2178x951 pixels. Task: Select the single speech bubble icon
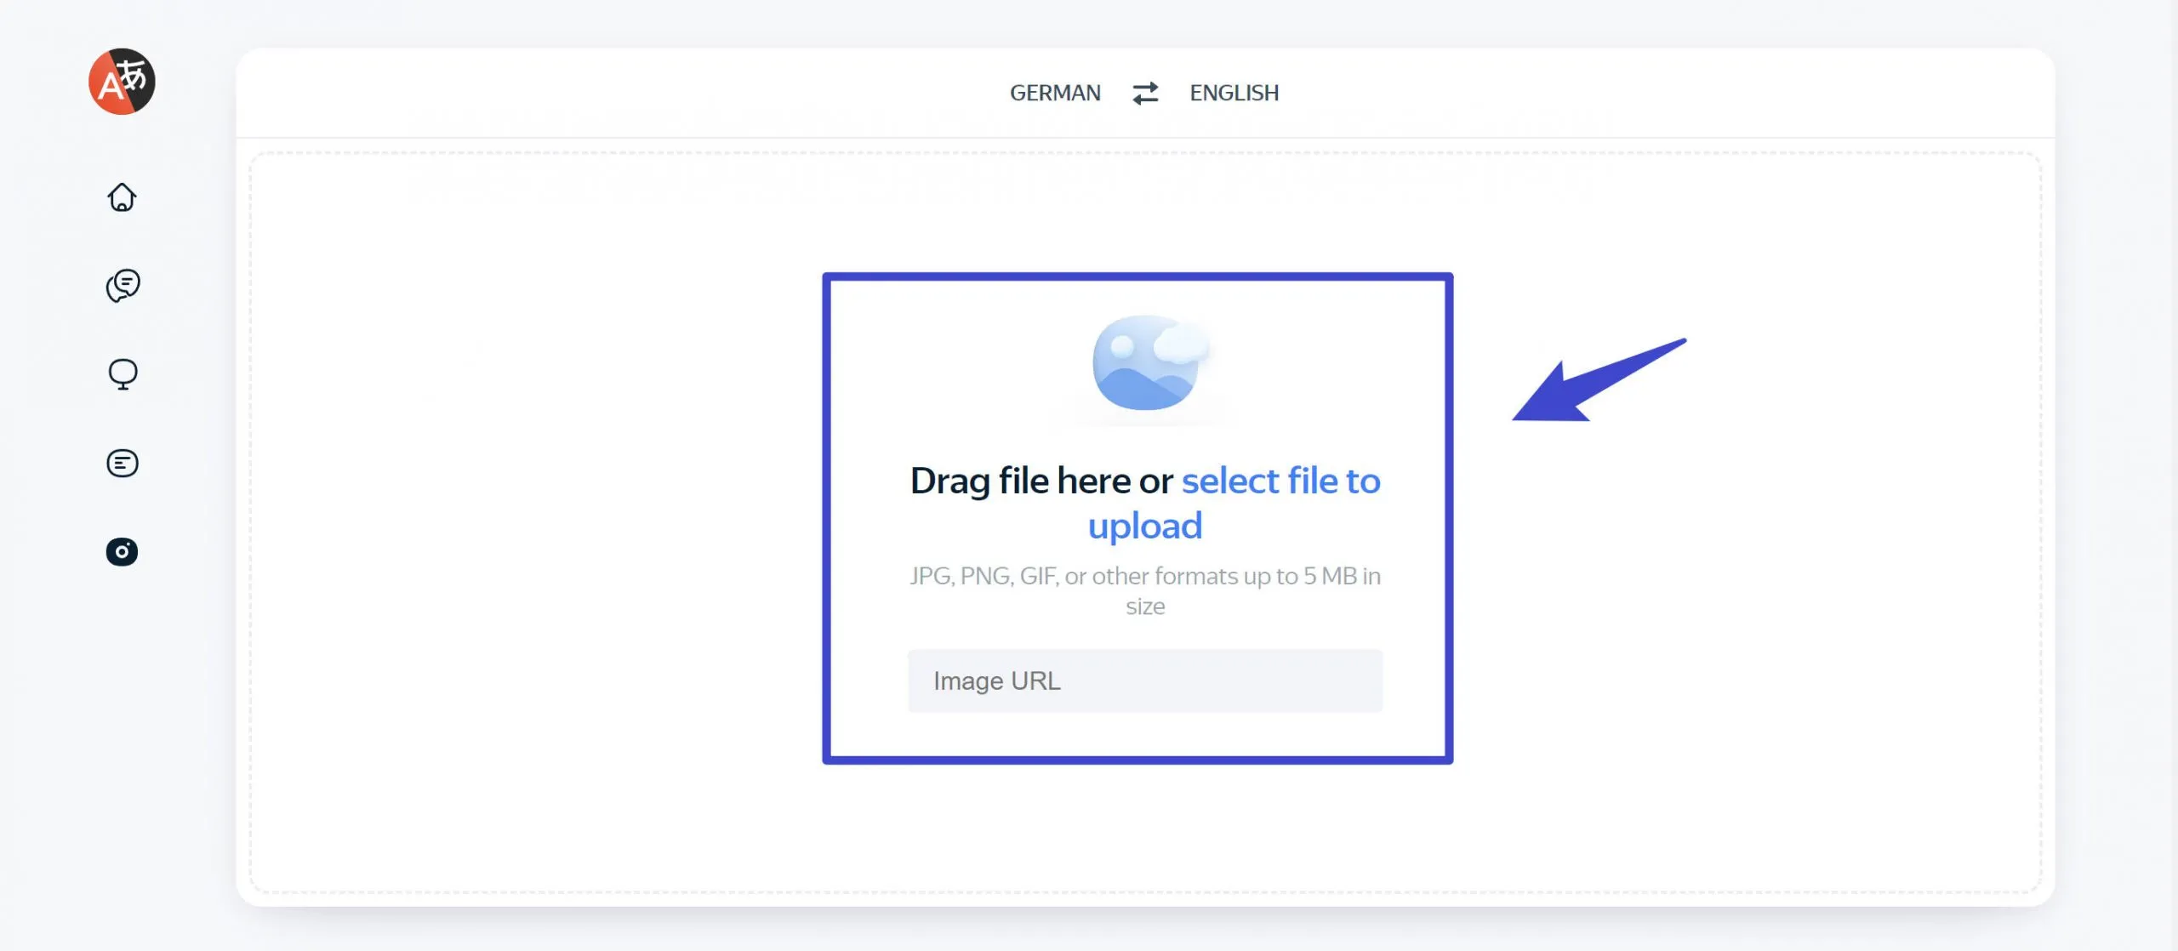click(x=123, y=373)
